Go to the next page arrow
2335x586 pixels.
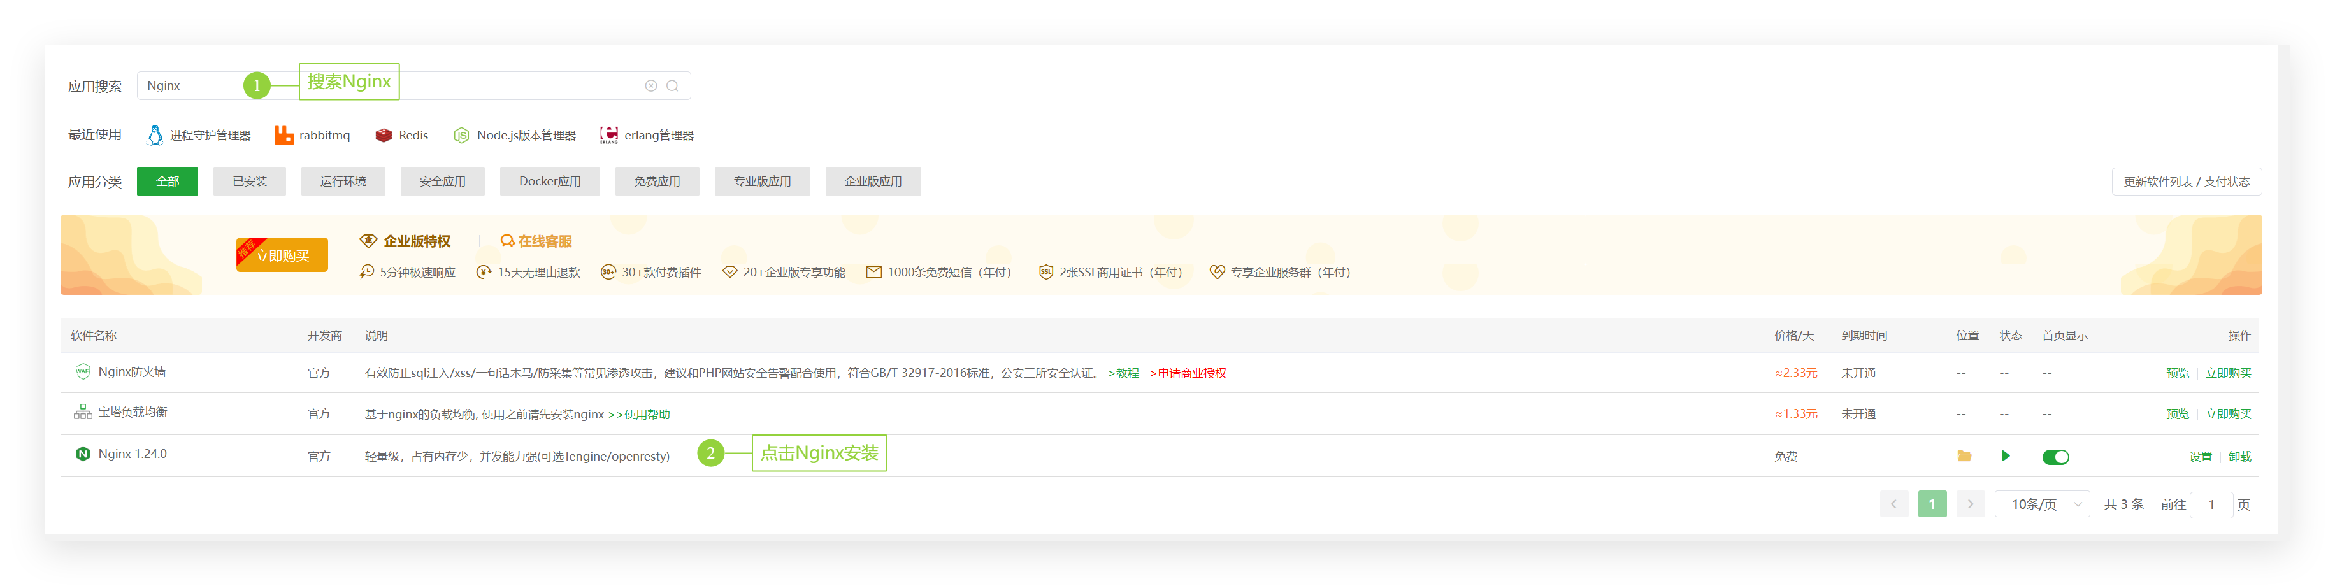(x=1970, y=504)
